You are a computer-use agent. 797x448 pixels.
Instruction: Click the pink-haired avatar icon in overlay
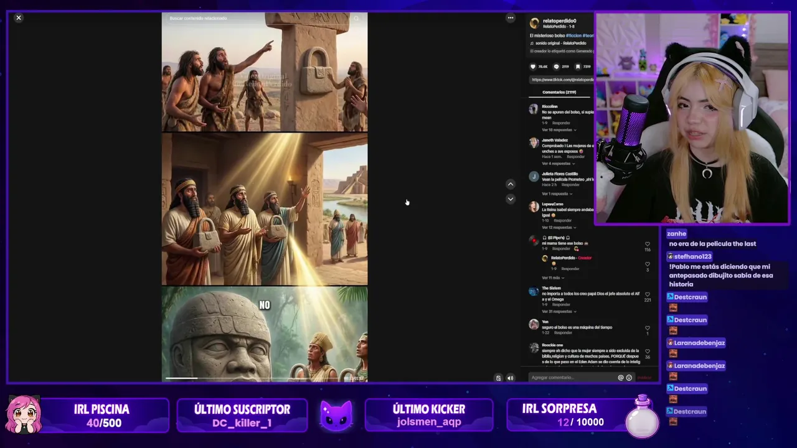click(24, 414)
